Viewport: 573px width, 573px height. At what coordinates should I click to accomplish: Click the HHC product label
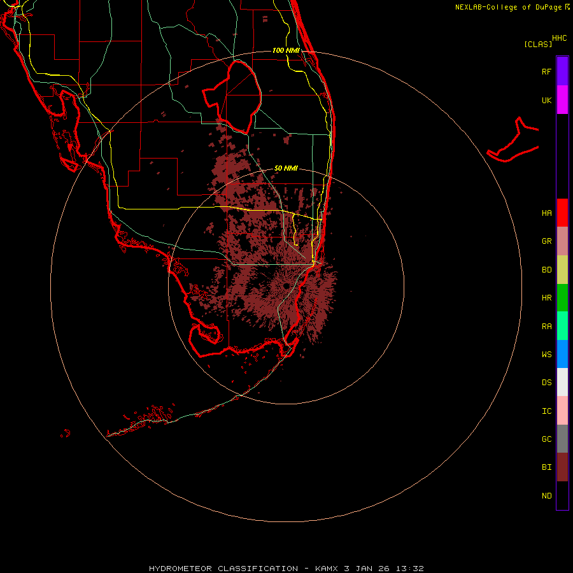pos(560,38)
